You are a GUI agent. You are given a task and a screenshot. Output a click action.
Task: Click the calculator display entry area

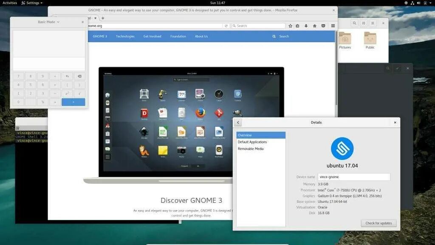pyautogui.click(x=49, y=64)
